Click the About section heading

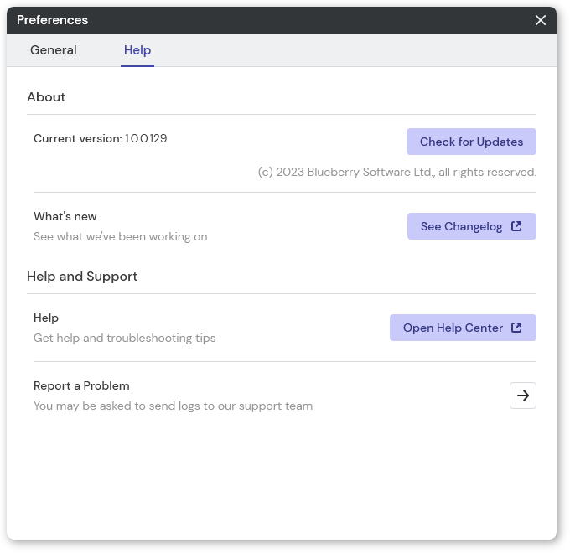46,97
